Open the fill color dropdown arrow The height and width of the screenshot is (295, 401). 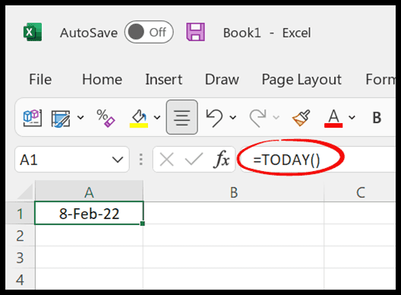(157, 118)
